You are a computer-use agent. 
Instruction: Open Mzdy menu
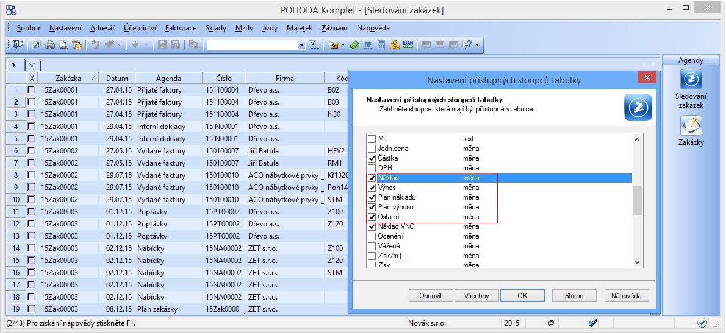click(244, 28)
